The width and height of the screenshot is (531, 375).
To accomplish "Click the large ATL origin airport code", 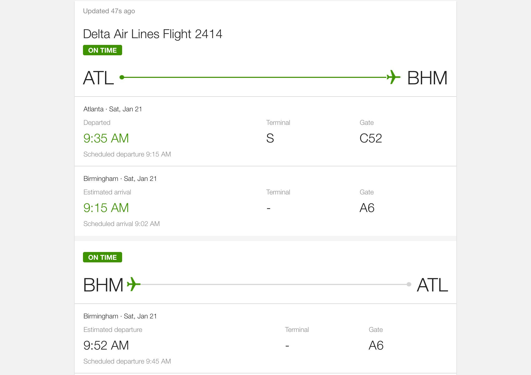I will [x=99, y=78].
